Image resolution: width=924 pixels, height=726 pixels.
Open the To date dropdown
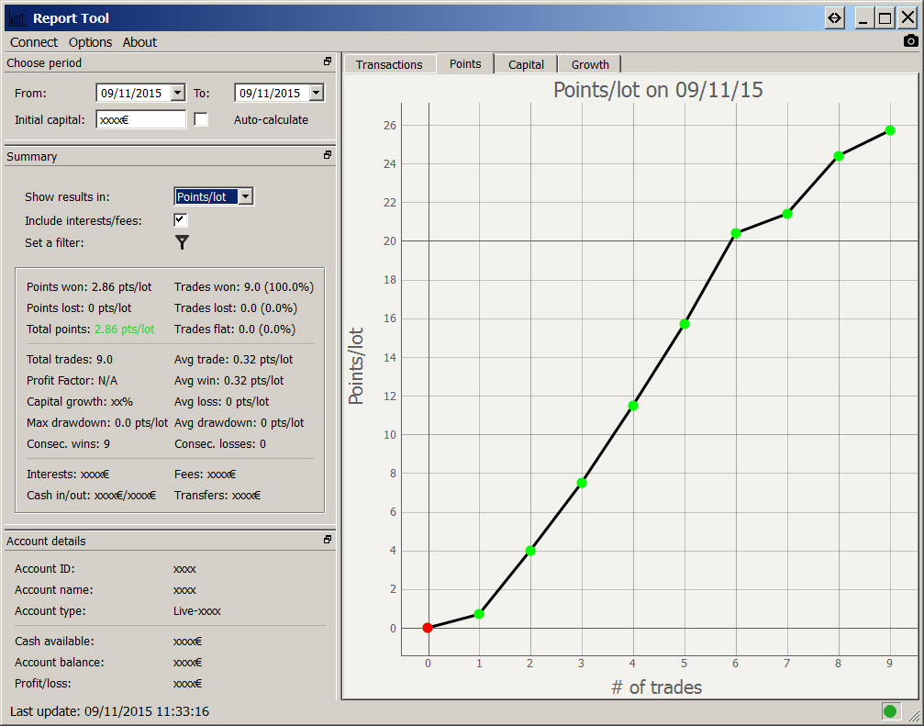(316, 93)
